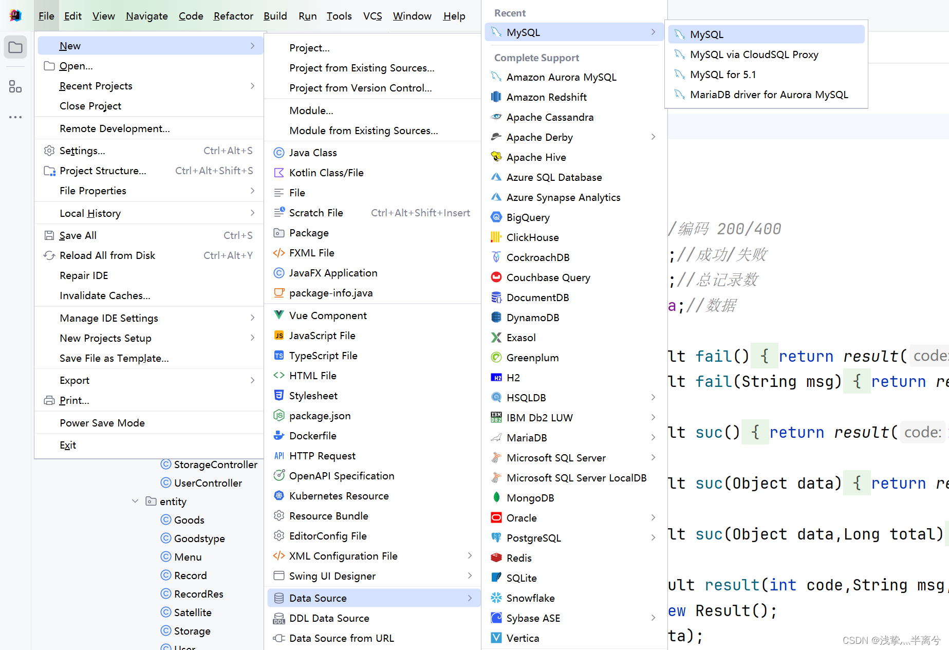Expand the Local History submenu arrow
Image resolution: width=949 pixels, height=650 pixels.
252,213
